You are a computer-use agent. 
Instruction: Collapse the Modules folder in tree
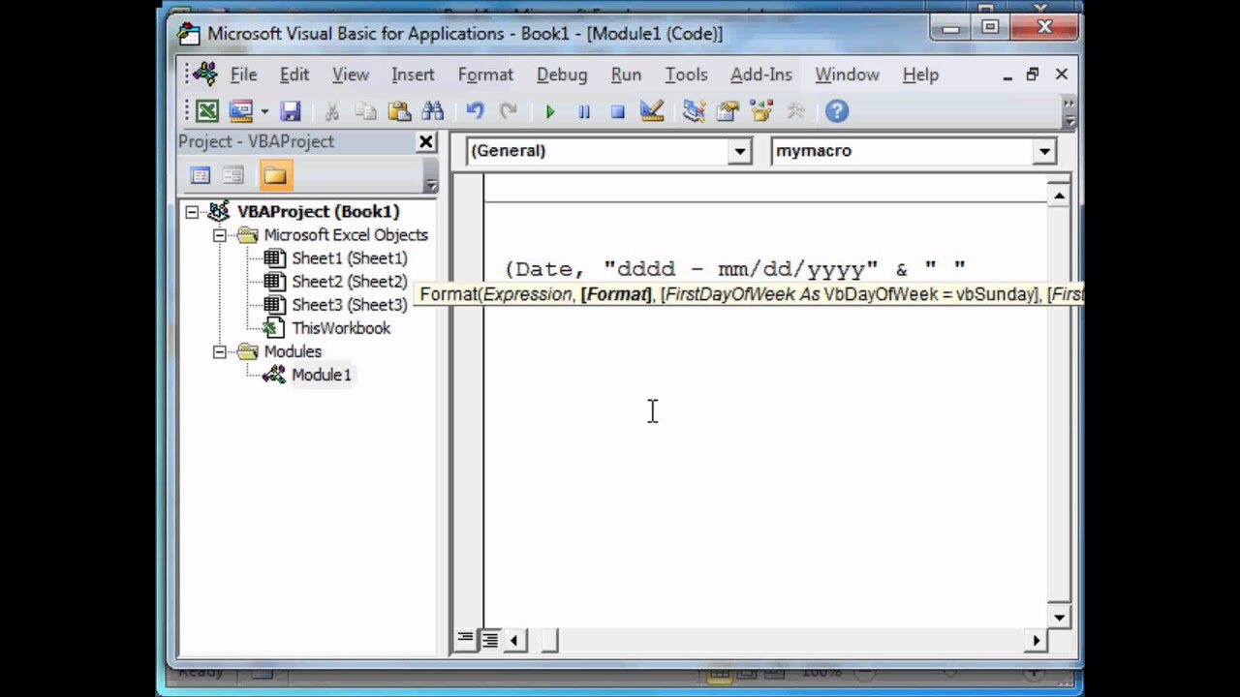point(220,351)
